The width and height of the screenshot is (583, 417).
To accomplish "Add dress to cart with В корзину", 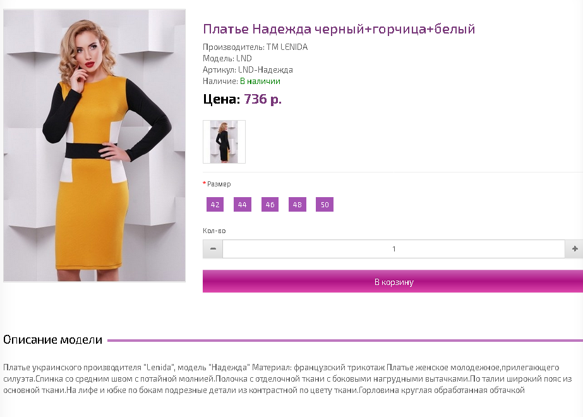I will 393,282.
